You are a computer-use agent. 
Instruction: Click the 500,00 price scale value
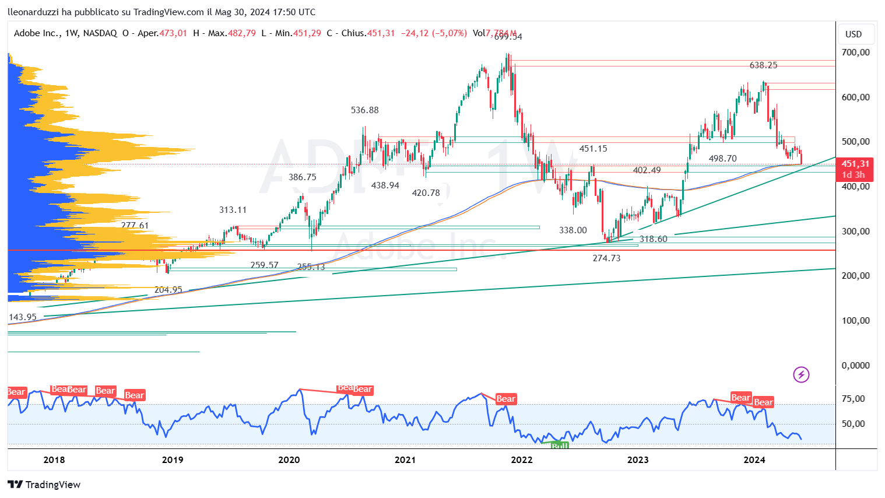click(856, 142)
